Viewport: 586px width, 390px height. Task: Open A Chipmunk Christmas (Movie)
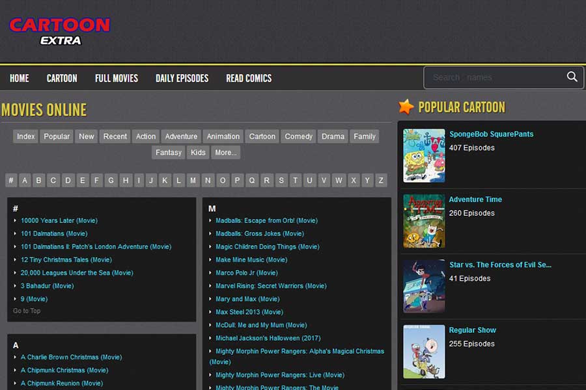[x=64, y=370]
